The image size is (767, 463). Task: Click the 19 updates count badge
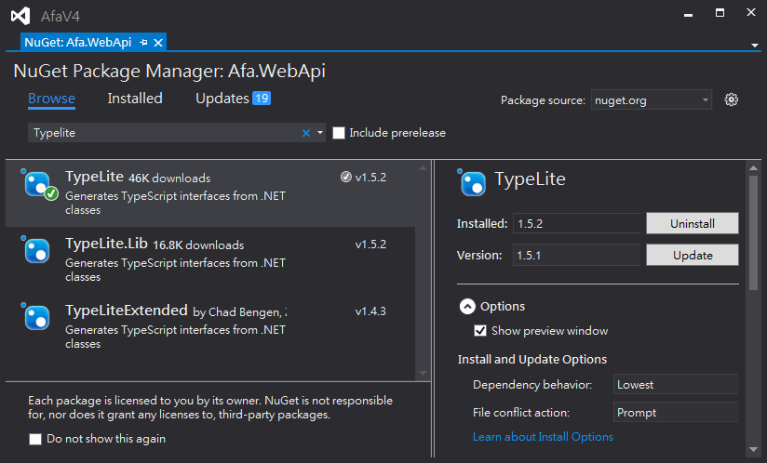pyautogui.click(x=262, y=99)
